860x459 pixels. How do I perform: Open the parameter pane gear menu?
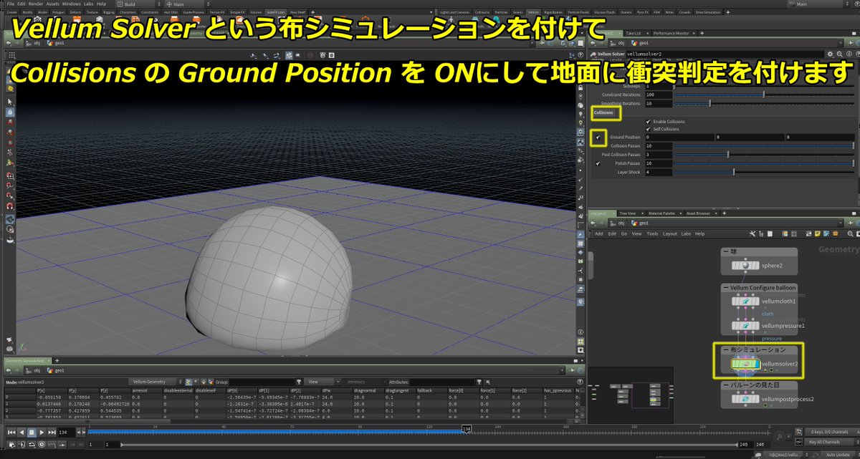(x=830, y=54)
